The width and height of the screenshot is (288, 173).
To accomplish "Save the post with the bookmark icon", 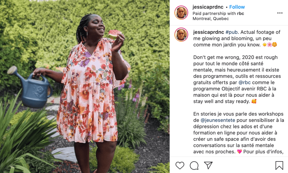I will point(279,165).
